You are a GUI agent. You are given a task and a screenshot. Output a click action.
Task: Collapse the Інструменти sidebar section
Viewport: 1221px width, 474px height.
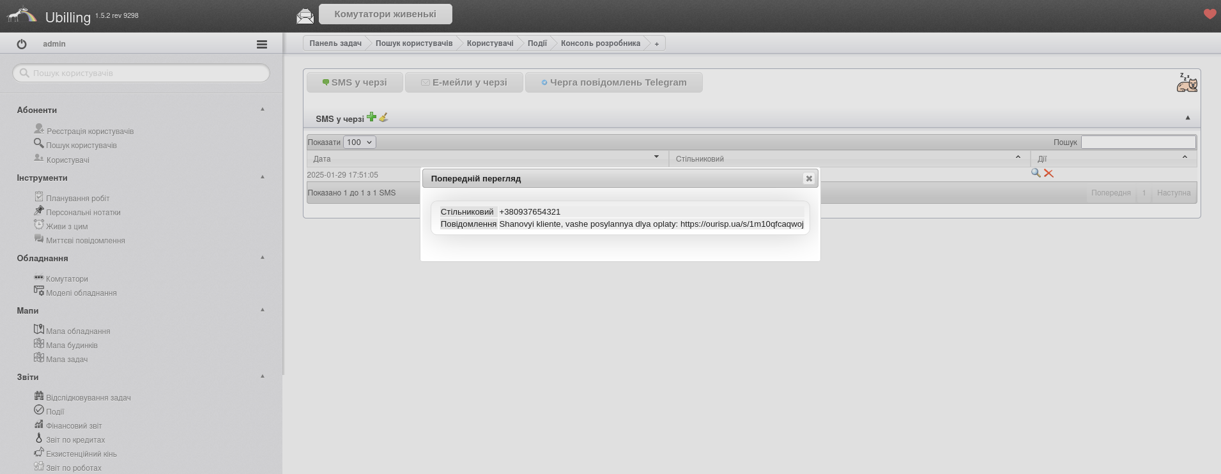pyautogui.click(x=263, y=177)
